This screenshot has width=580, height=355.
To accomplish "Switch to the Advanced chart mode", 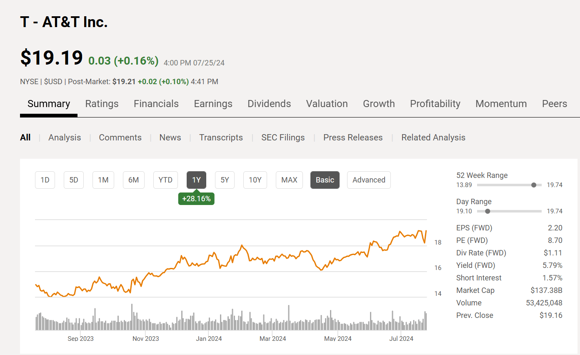I will tap(369, 180).
